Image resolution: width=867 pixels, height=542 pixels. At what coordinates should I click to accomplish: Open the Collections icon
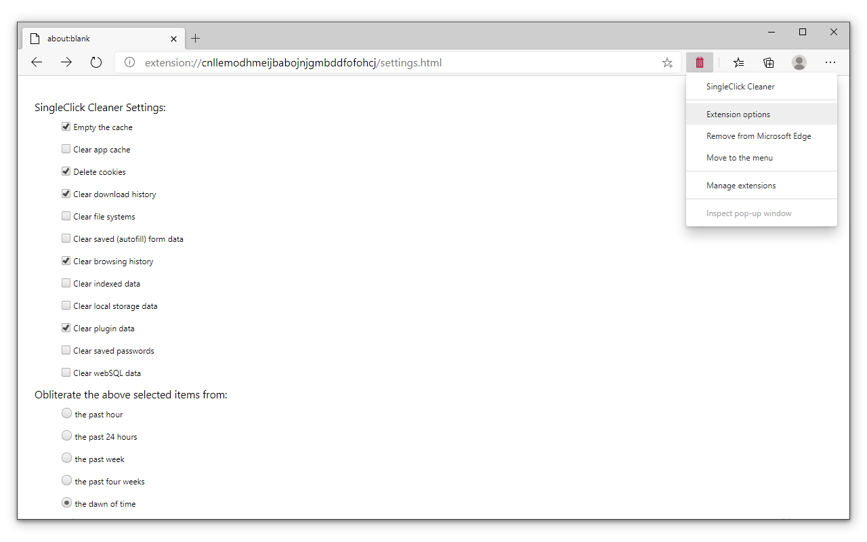tap(769, 62)
